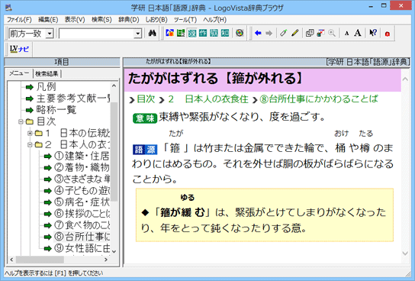Open the 辞典(D) menu

(129, 20)
